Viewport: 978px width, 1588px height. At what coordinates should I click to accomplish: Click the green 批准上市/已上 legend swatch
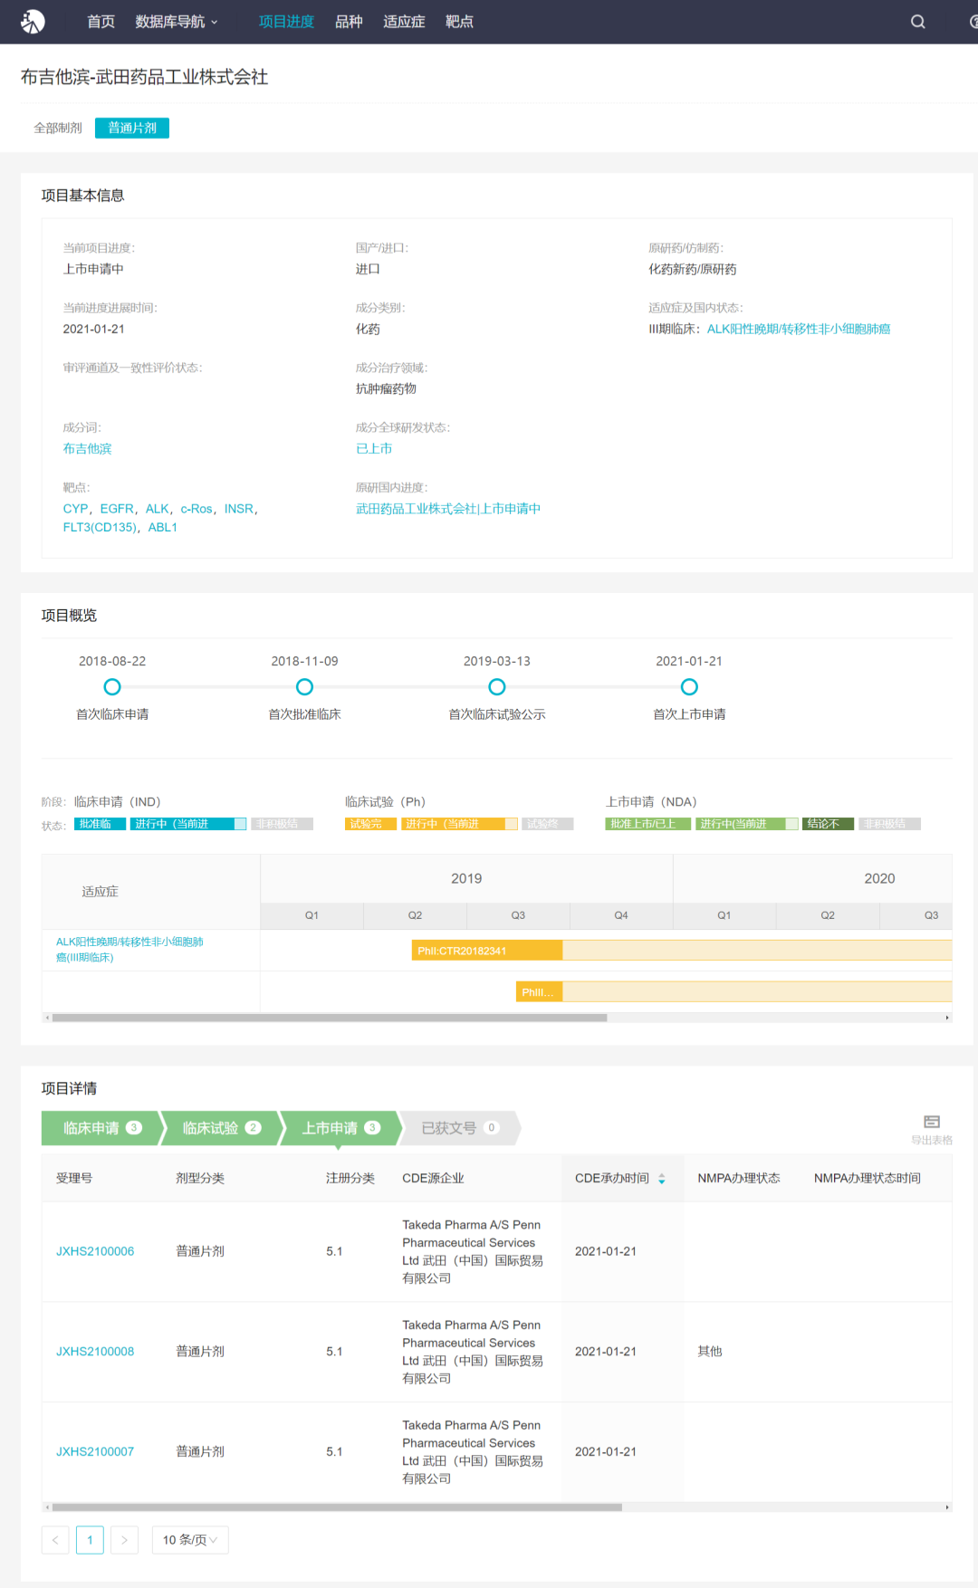click(648, 824)
